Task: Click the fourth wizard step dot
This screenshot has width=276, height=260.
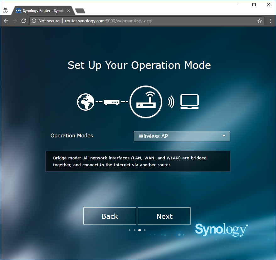Action: (x=145, y=230)
